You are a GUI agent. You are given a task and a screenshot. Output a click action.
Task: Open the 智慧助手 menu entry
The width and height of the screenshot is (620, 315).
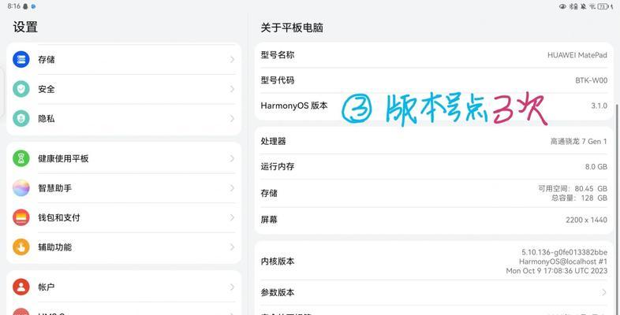(x=124, y=188)
